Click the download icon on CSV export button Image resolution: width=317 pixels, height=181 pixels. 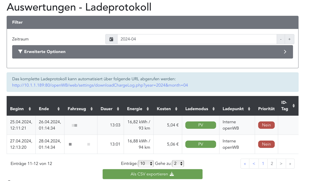pyautogui.click(x=172, y=174)
